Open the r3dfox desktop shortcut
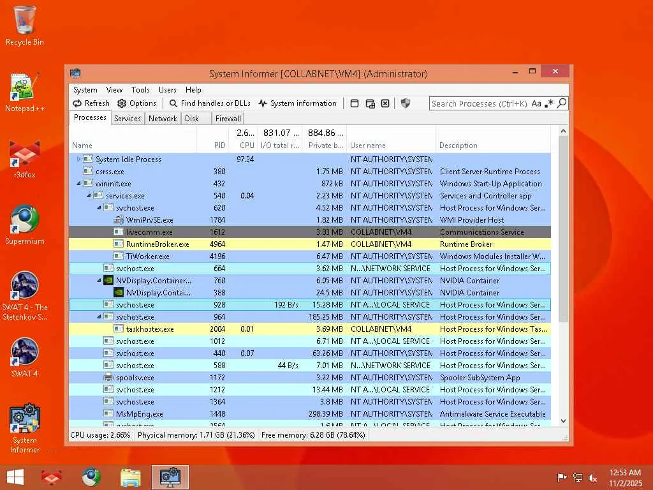 click(25, 159)
